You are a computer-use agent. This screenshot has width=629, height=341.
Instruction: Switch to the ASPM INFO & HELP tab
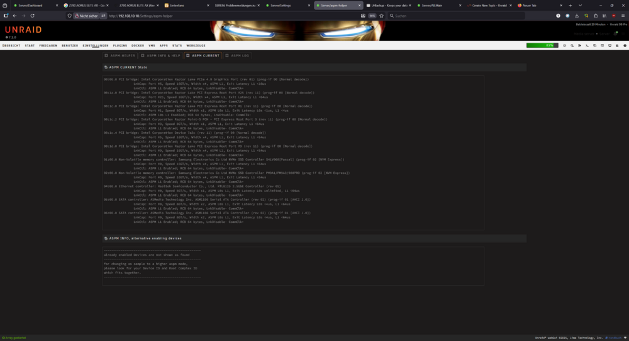coord(160,56)
